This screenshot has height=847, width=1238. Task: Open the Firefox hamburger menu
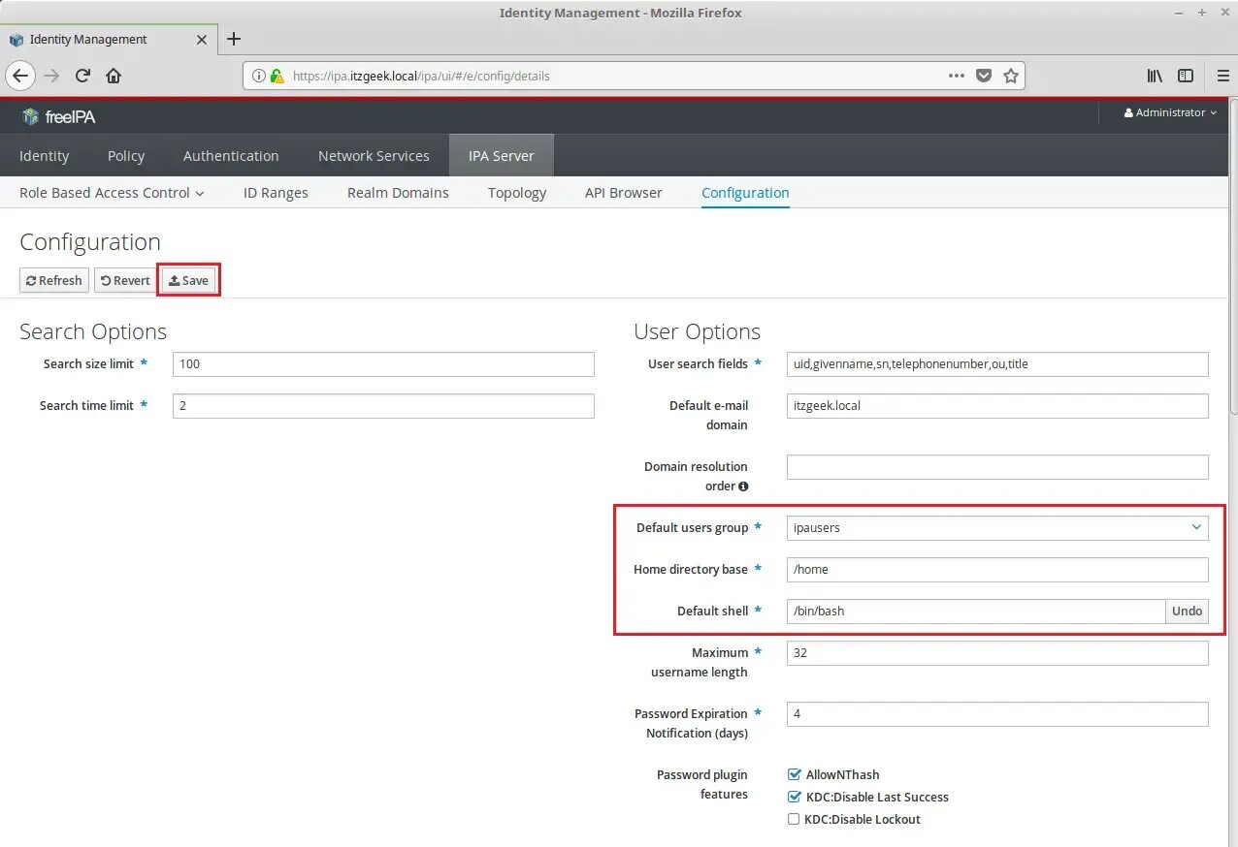pyautogui.click(x=1223, y=76)
